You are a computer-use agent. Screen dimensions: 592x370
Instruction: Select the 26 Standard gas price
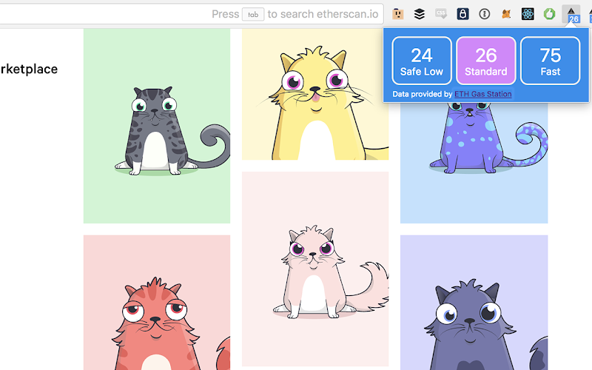tap(486, 61)
